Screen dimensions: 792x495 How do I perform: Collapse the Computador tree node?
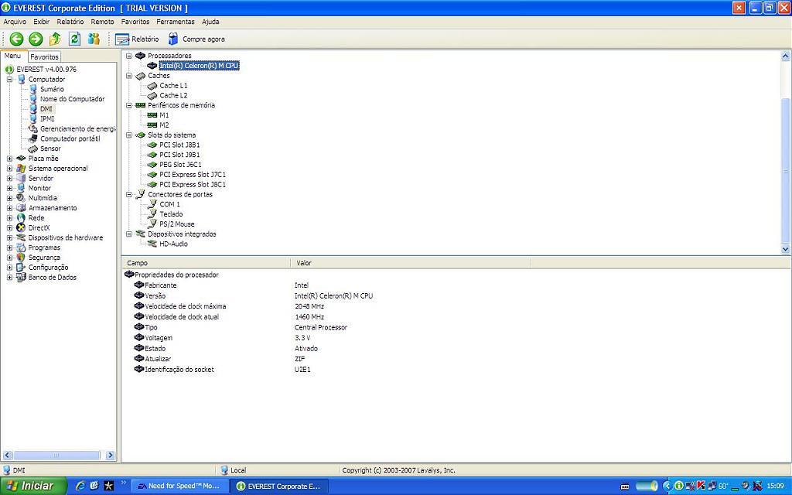tap(9, 80)
